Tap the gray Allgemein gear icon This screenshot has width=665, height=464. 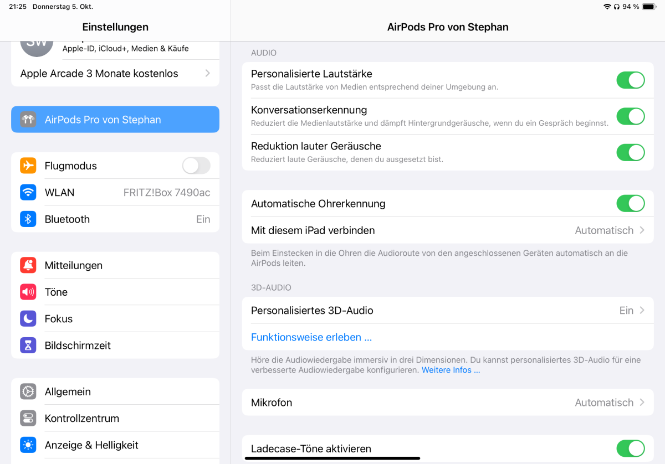(x=28, y=391)
